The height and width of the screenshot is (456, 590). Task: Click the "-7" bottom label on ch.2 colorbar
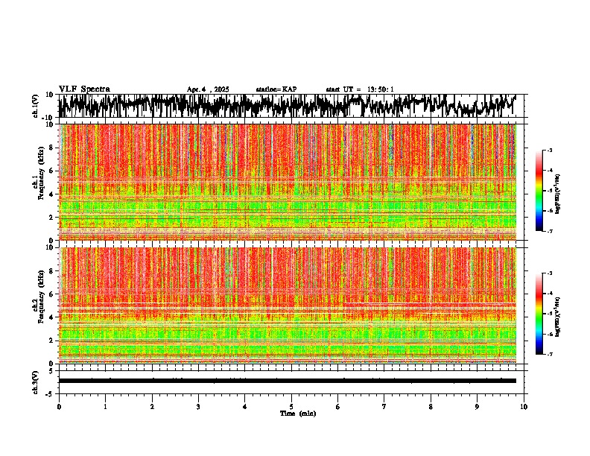pyautogui.click(x=550, y=354)
